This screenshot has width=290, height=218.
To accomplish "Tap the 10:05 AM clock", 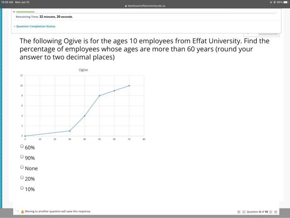I will click(x=7, y=2).
